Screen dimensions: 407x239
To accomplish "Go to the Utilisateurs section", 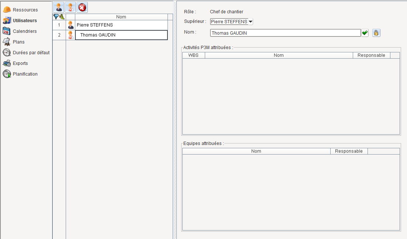I will pos(25,21).
